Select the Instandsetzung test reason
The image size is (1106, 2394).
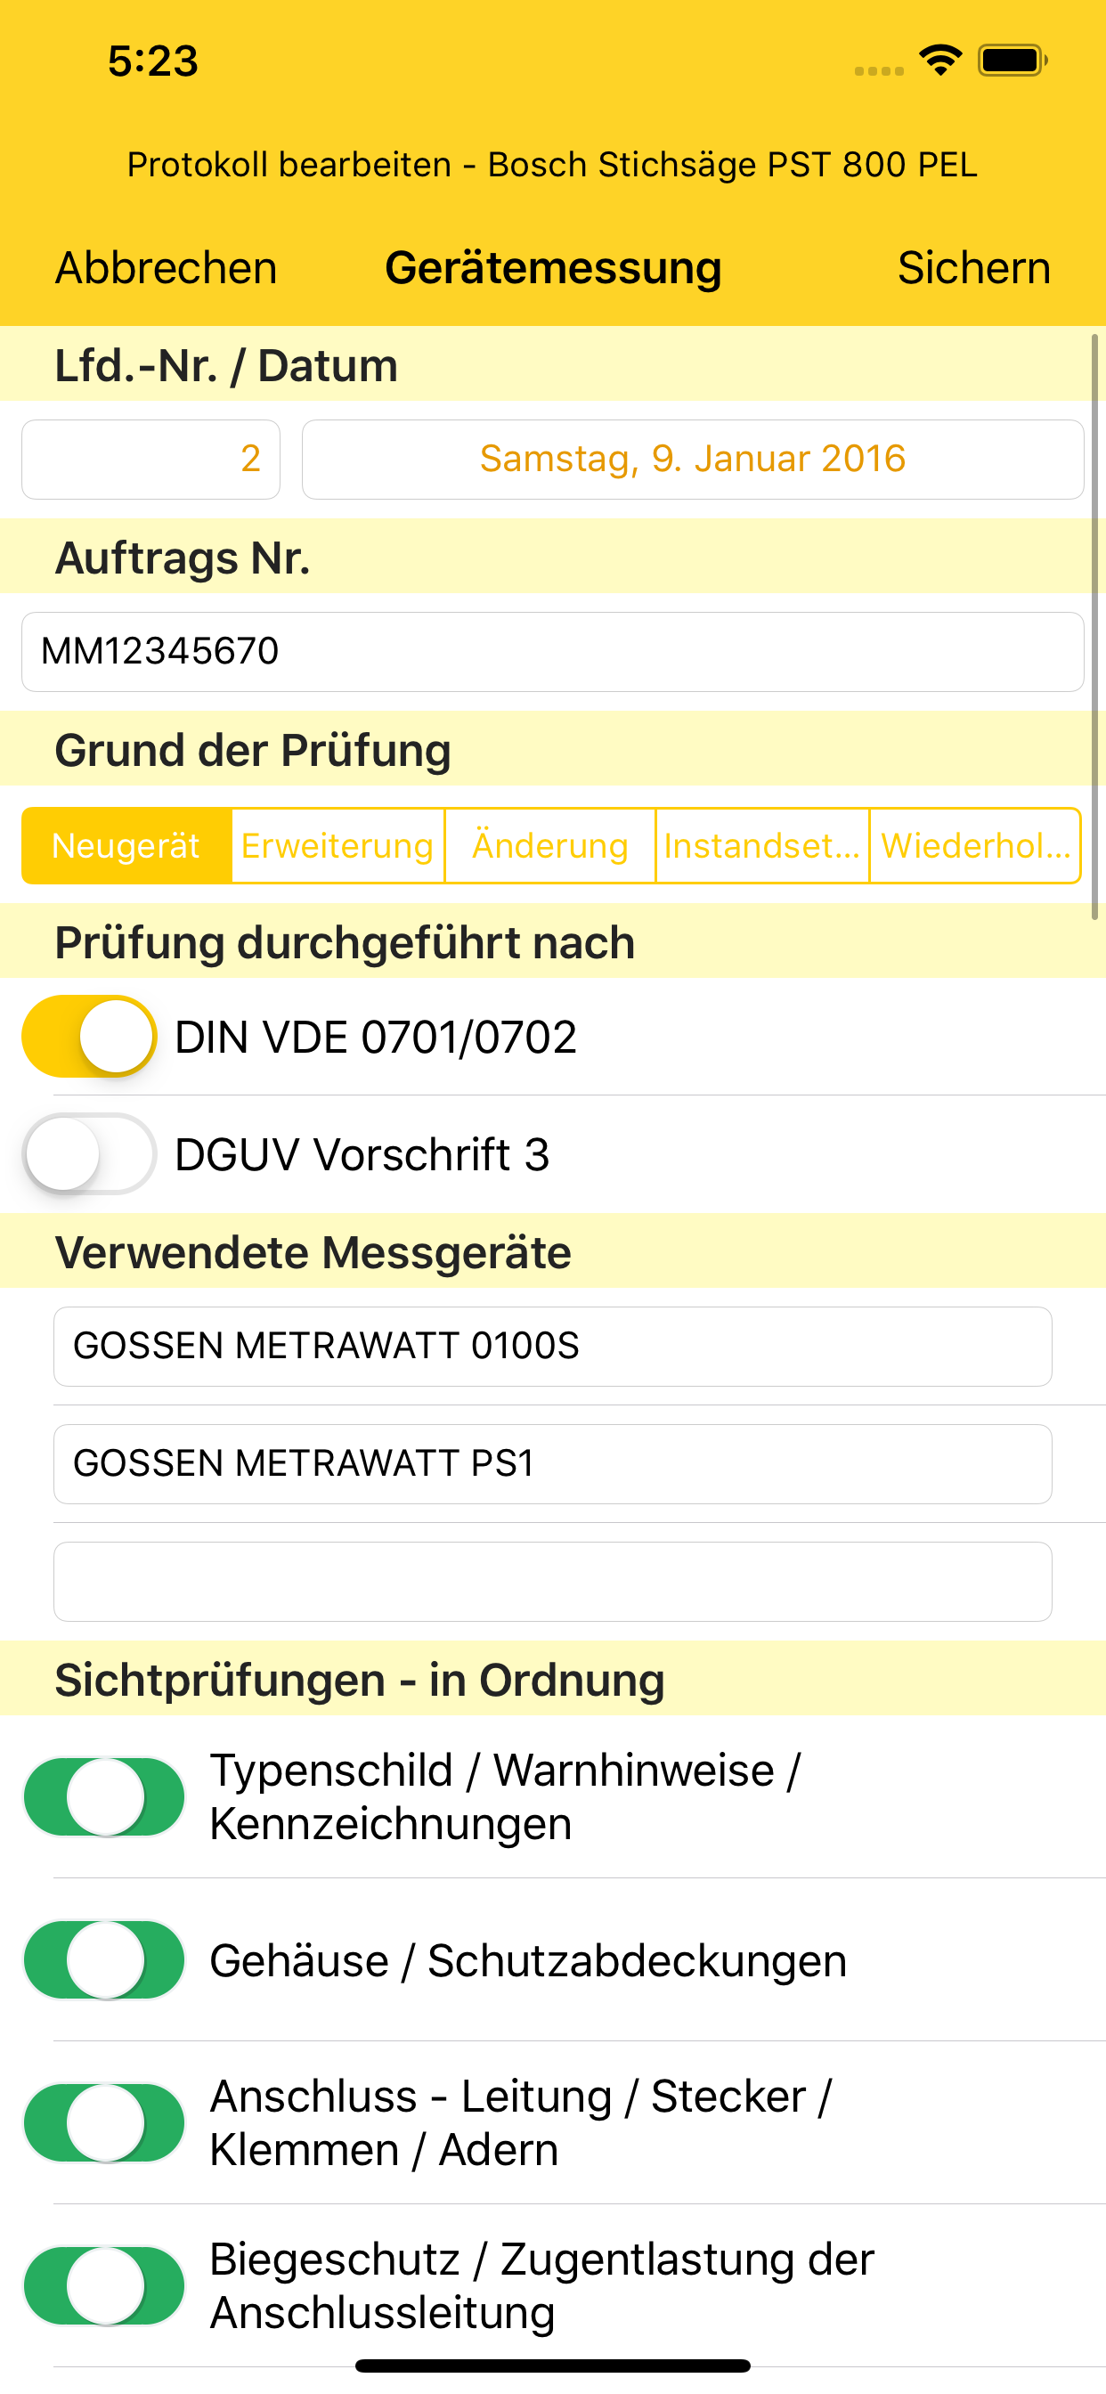[761, 846]
